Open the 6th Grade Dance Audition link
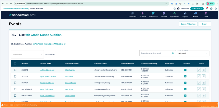219x108 pixels. [43, 35]
